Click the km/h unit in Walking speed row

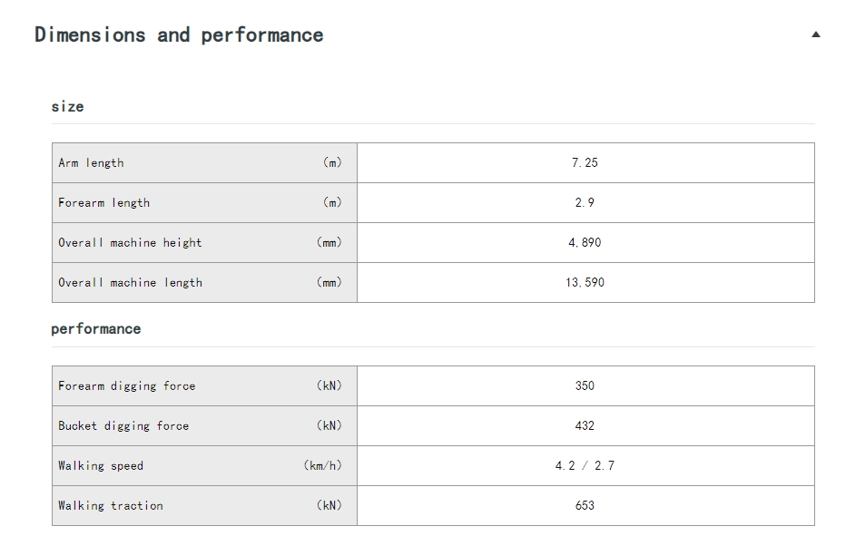pos(322,465)
